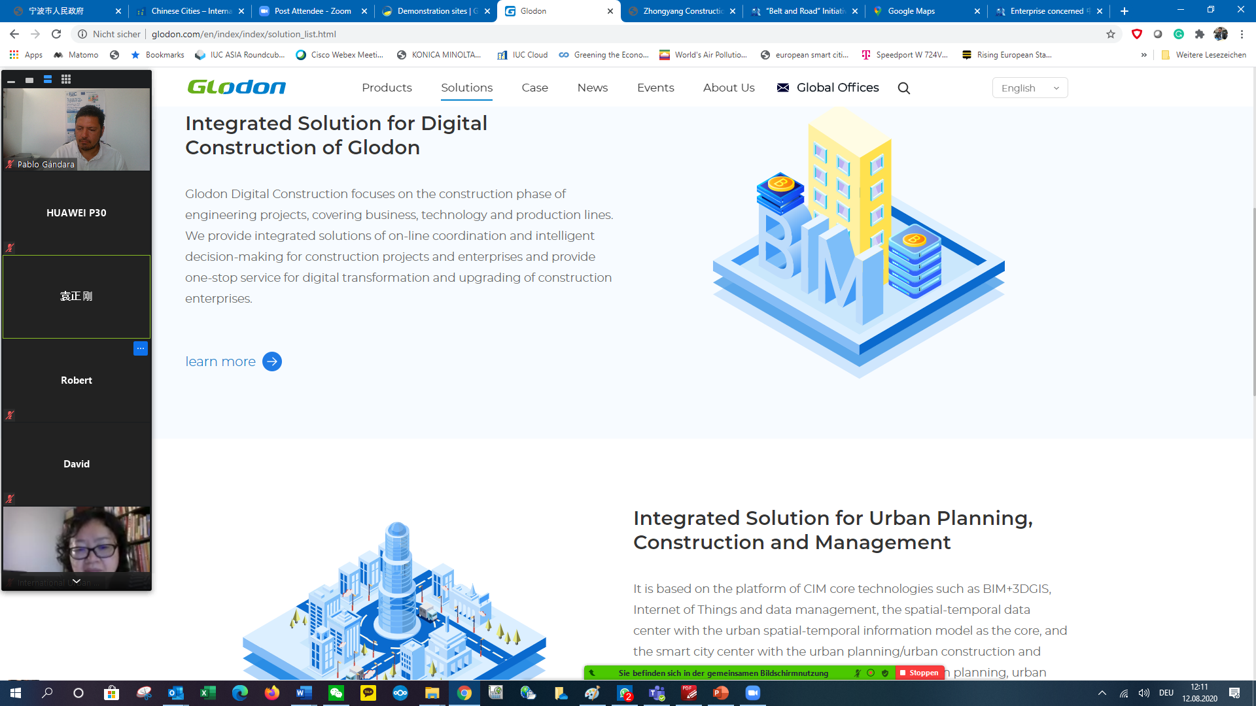Click the website search magnifier icon
1256x706 pixels.
(903, 88)
